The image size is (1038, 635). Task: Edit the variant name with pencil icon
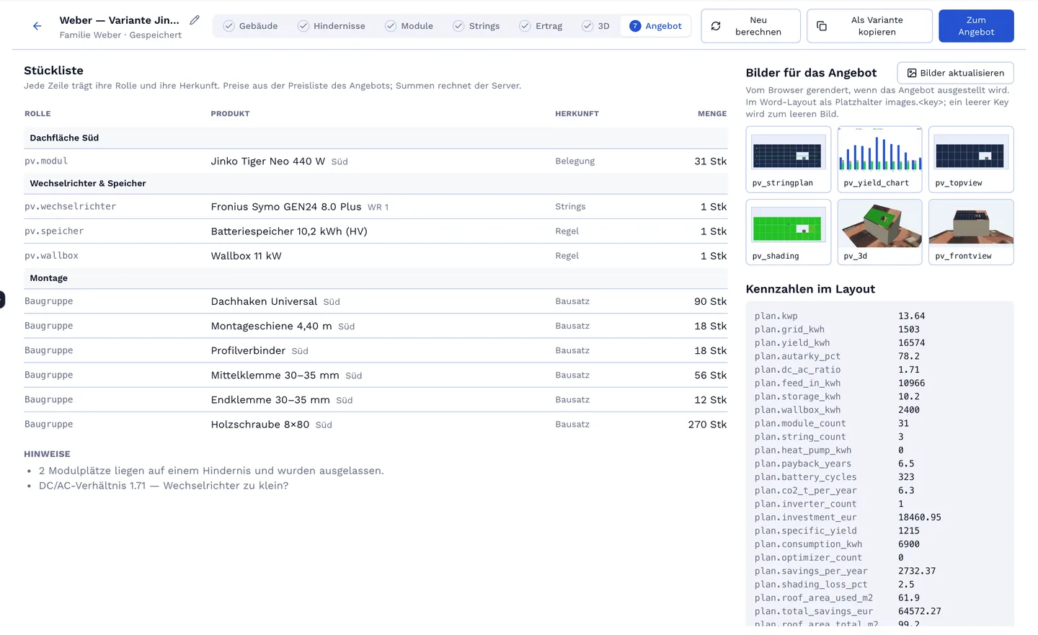tap(195, 20)
